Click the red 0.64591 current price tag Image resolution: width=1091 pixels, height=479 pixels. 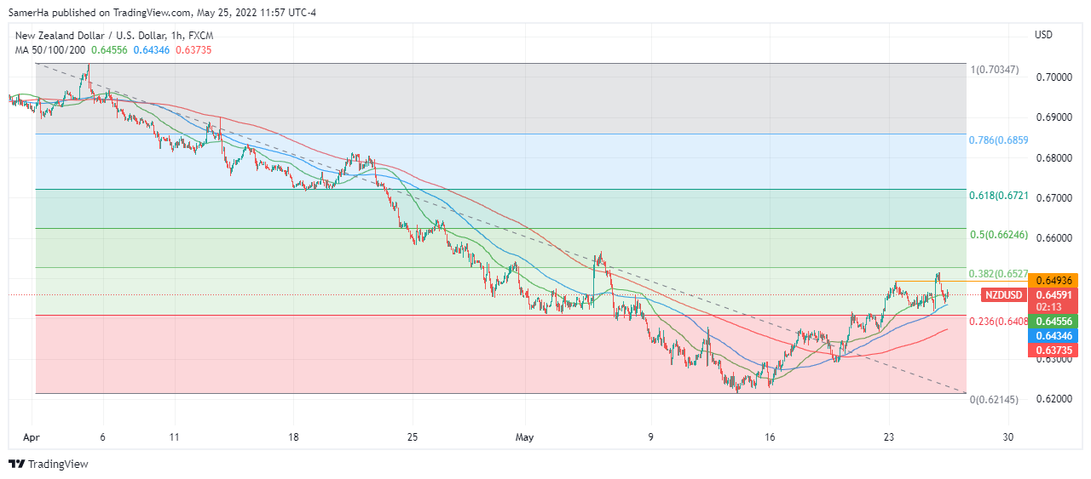1054,295
